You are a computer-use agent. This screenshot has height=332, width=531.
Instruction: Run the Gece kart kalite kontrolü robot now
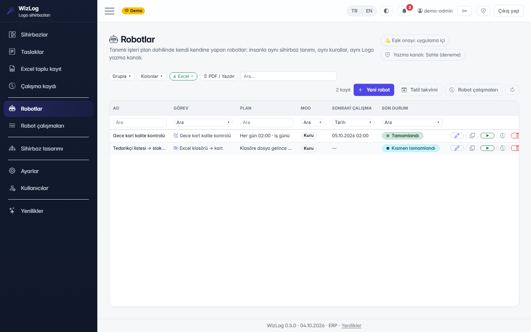point(487,136)
